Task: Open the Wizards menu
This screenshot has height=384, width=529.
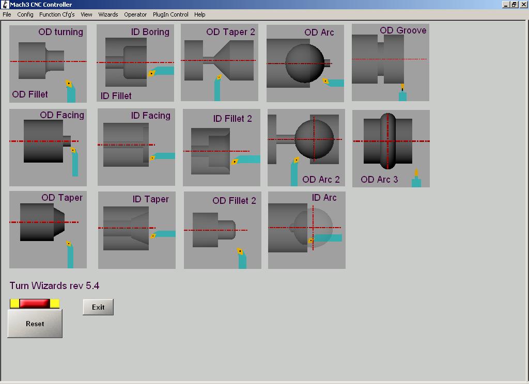Action: [108, 14]
